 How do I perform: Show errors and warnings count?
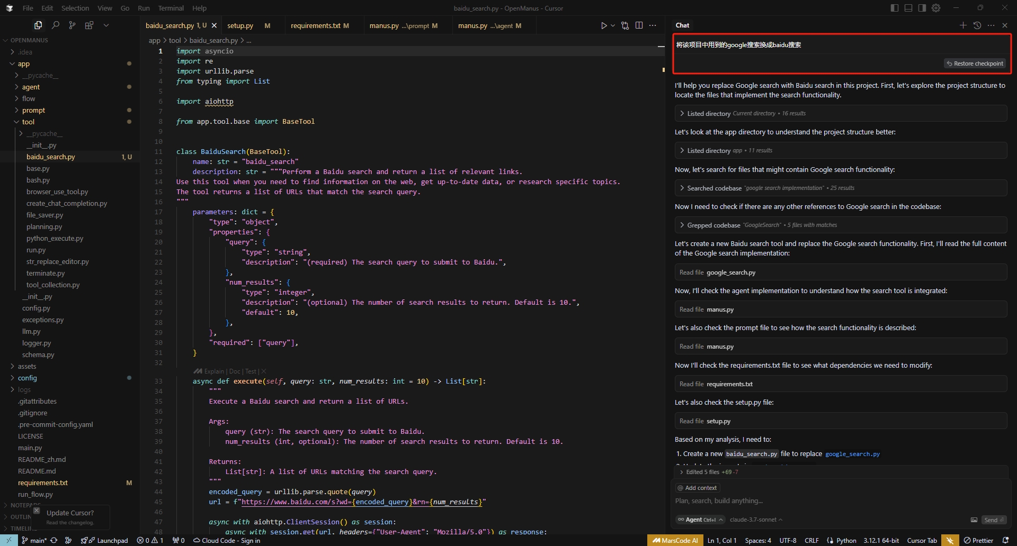pyautogui.click(x=150, y=540)
